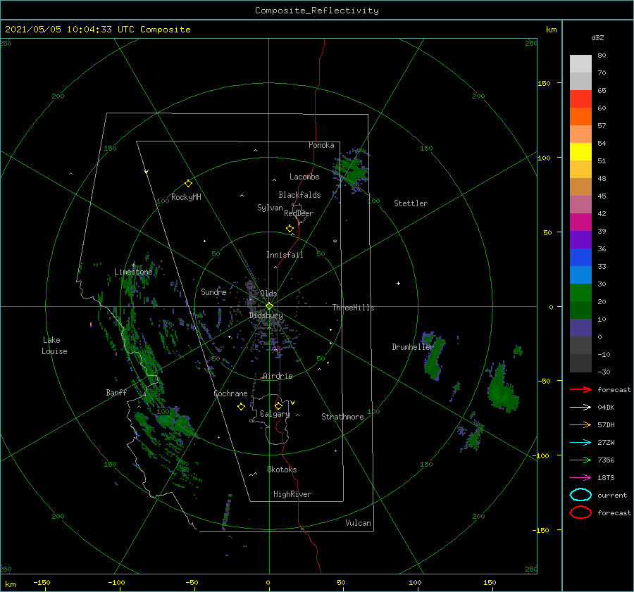Click the magenta 18TS arrow icon
This screenshot has width=634, height=592.
point(580,478)
